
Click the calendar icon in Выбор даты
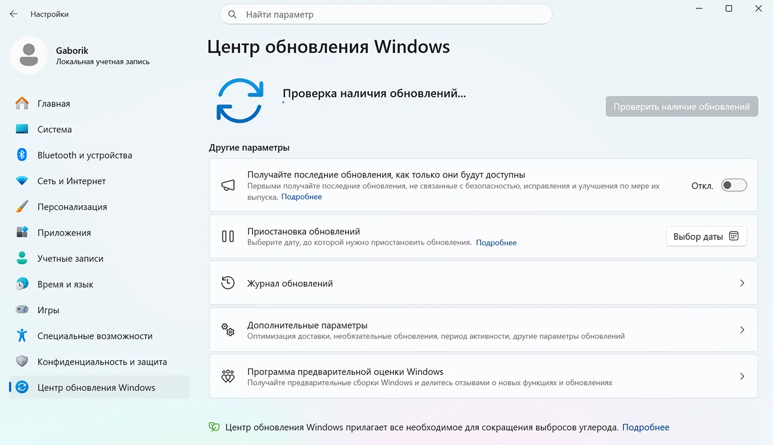point(734,236)
